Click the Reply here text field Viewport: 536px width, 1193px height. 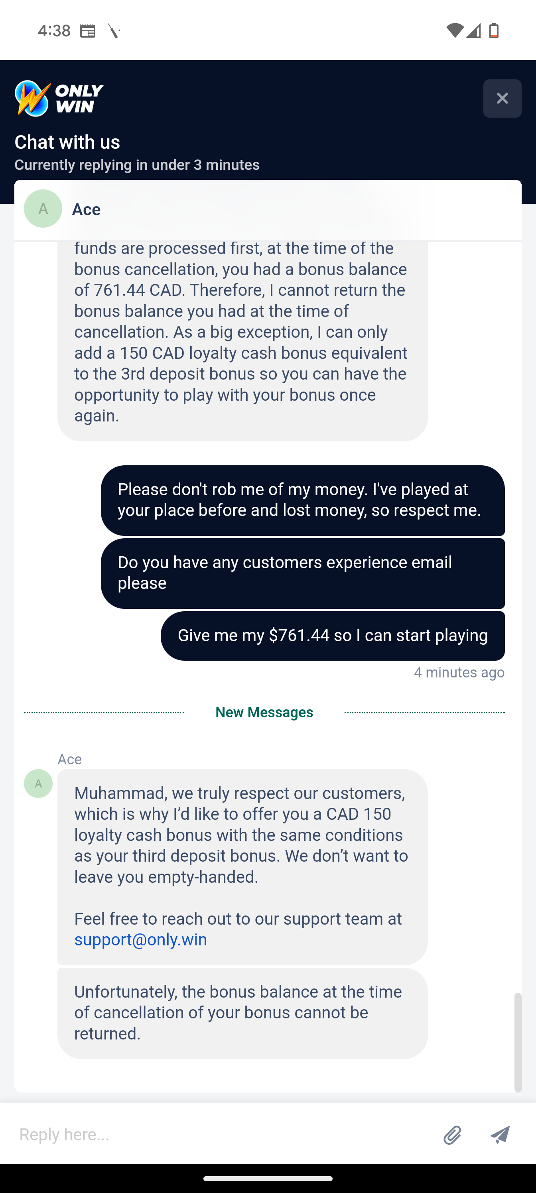[x=223, y=1135]
